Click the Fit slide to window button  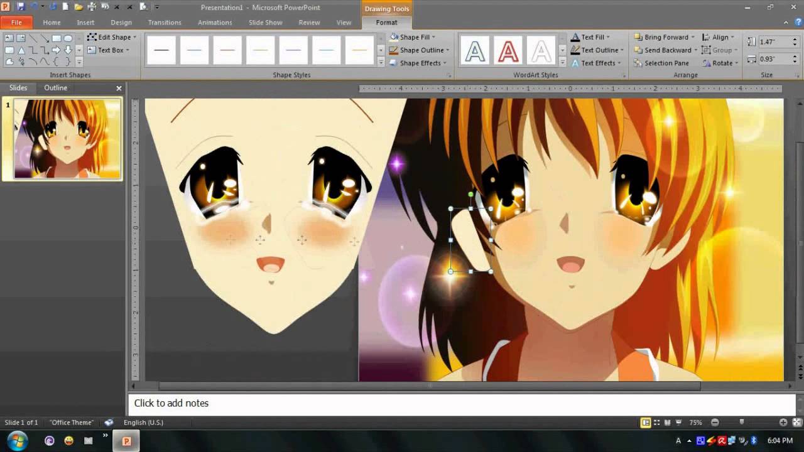click(x=796, y=422)
